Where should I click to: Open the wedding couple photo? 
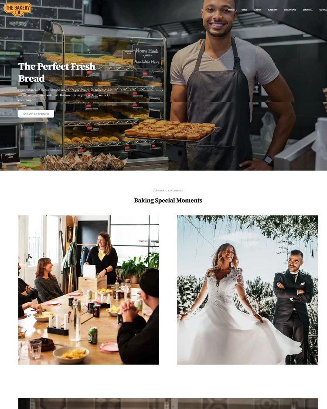248,290
